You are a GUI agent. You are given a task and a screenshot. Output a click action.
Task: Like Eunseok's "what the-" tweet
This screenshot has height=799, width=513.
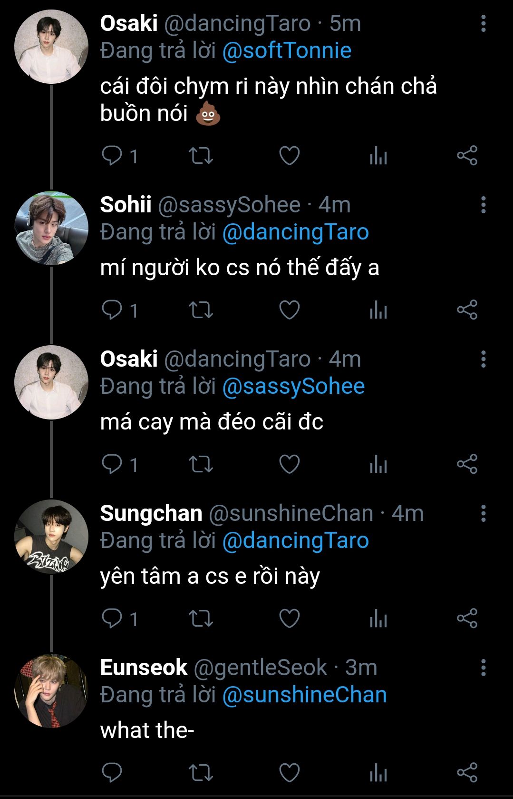pyautogui.click(x=289, y=772)
